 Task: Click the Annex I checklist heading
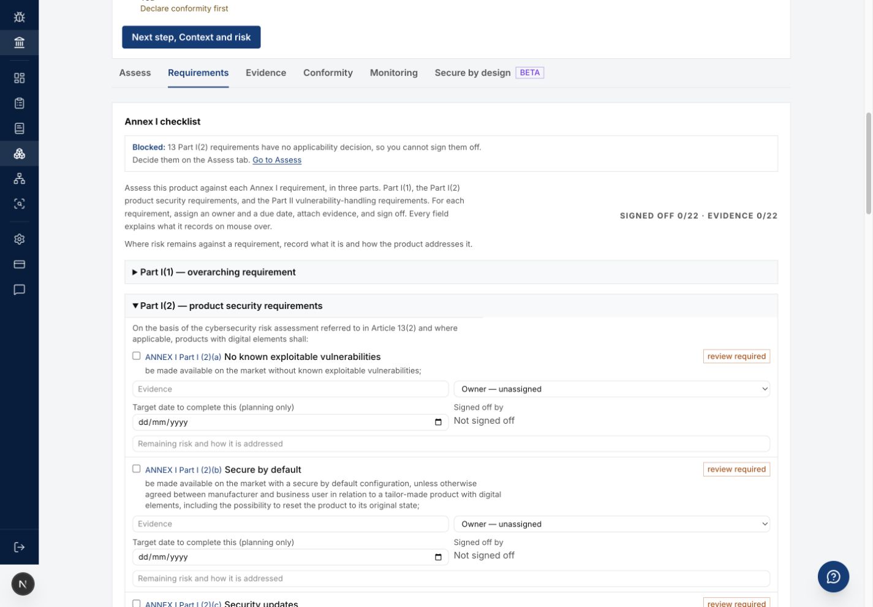pos(162,121)
